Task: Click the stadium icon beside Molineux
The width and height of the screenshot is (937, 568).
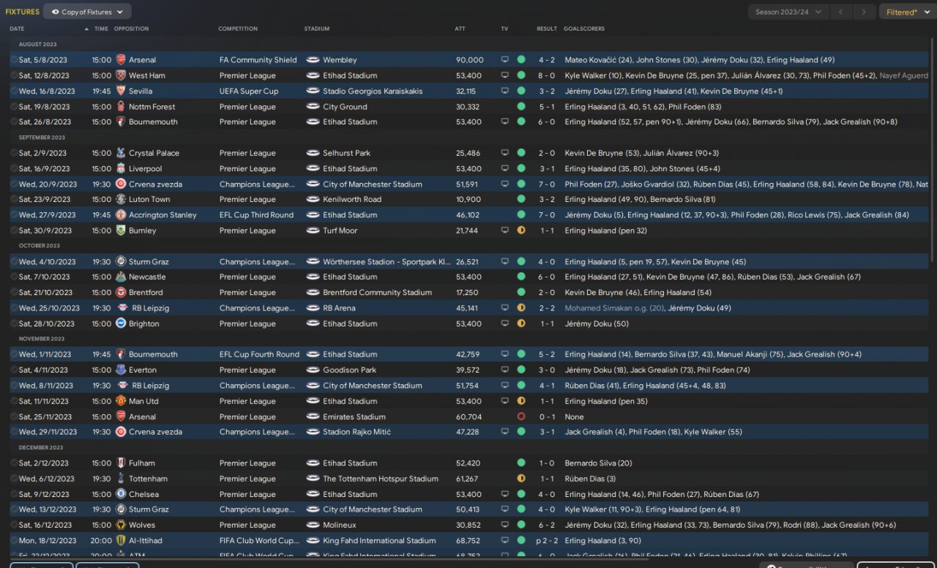Action: 313,525
